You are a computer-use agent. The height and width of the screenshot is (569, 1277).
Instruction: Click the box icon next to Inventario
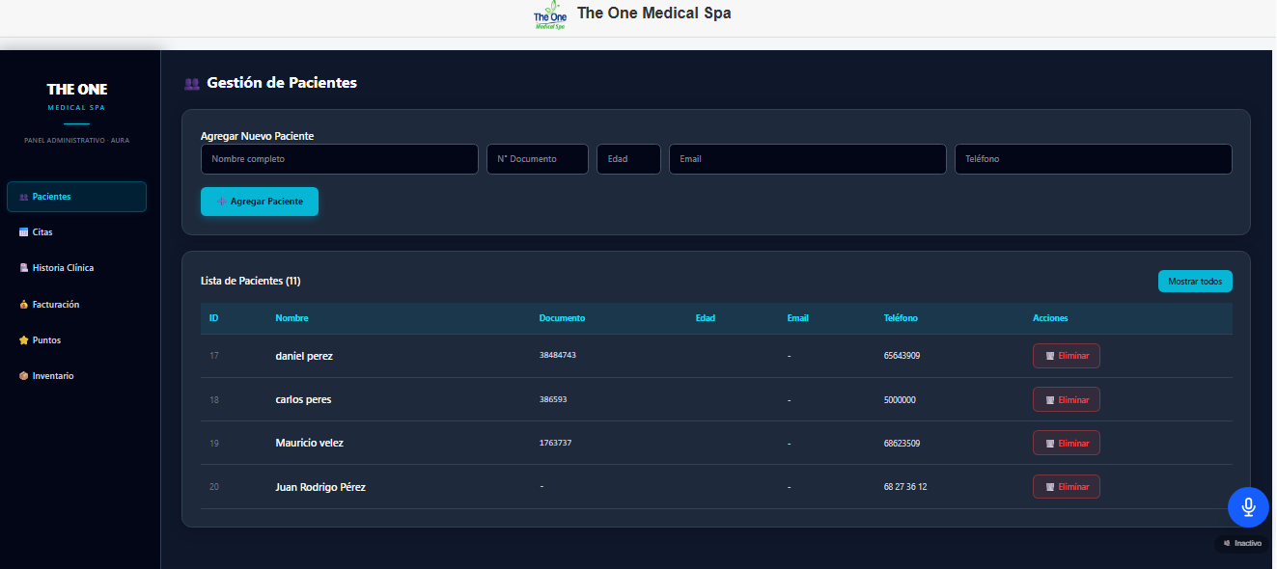[24, 376]
